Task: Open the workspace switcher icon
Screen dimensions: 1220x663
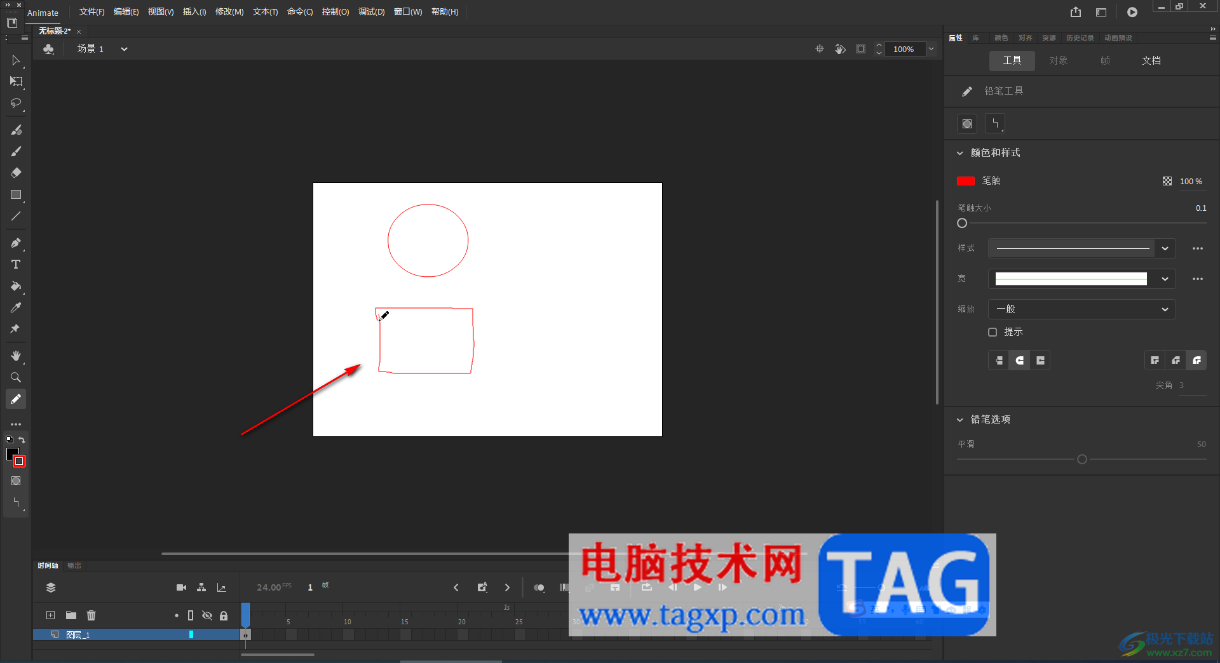Action: (x=1101, y=12)
